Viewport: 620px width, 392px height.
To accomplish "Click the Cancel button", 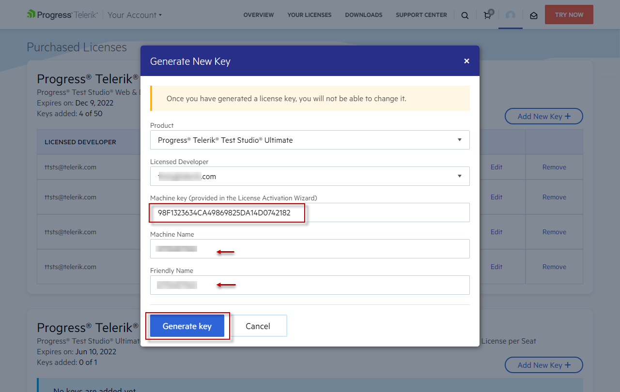I will (x=258, y=326).
